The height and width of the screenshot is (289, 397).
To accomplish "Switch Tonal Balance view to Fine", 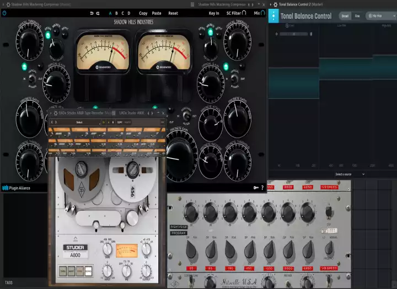I will click(x=357, y=16).
